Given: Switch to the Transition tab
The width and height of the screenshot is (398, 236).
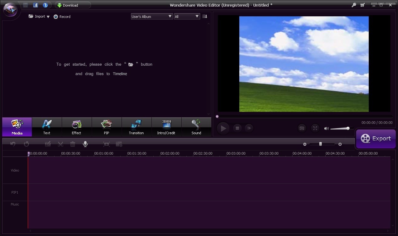Looking at the screenshot, I should click(136, 127).
